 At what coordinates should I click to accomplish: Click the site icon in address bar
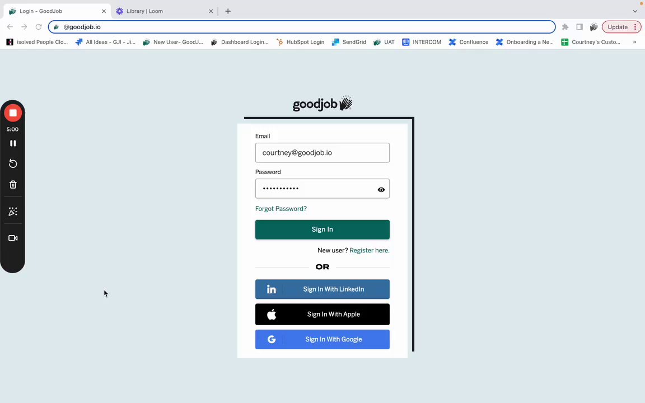coord(57,27)
